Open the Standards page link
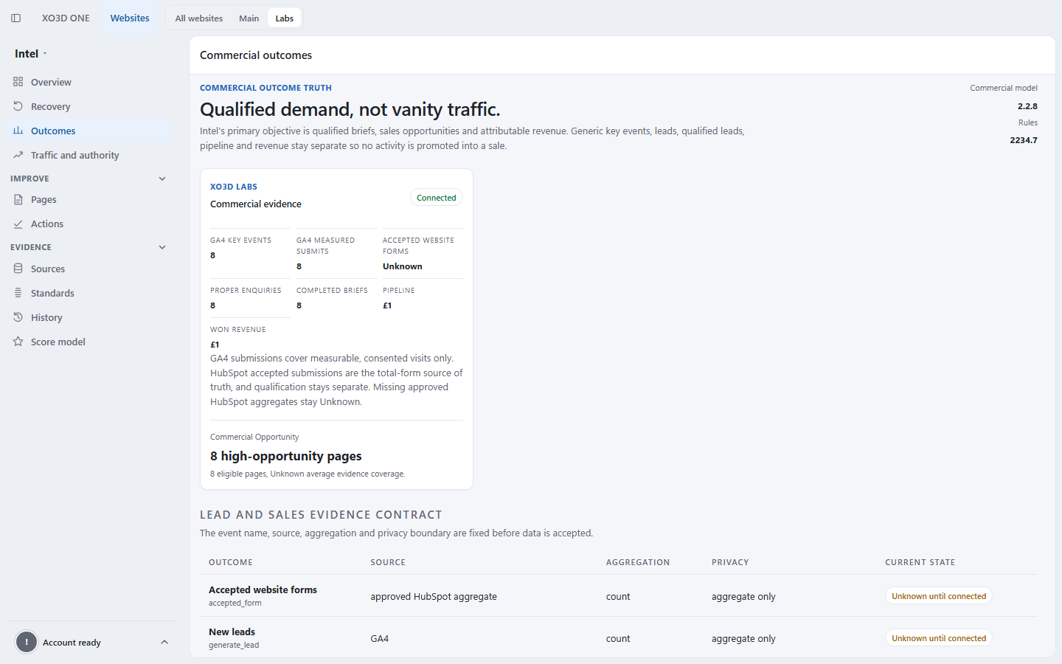 pos(88,293)
